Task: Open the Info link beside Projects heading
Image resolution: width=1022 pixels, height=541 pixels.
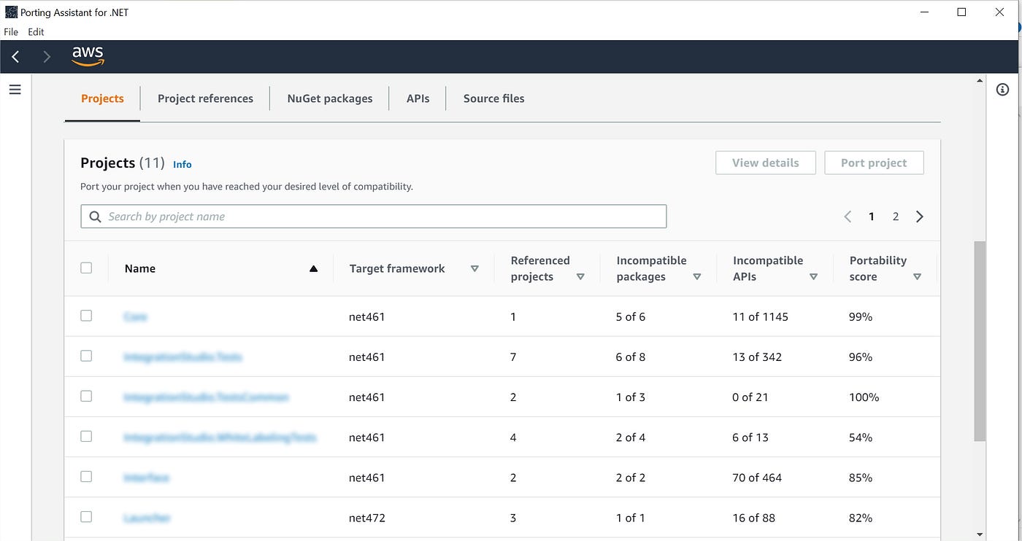Action: point(182,164)
